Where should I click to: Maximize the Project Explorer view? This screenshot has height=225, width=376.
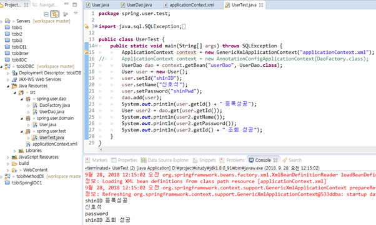(x=75, y=4)
